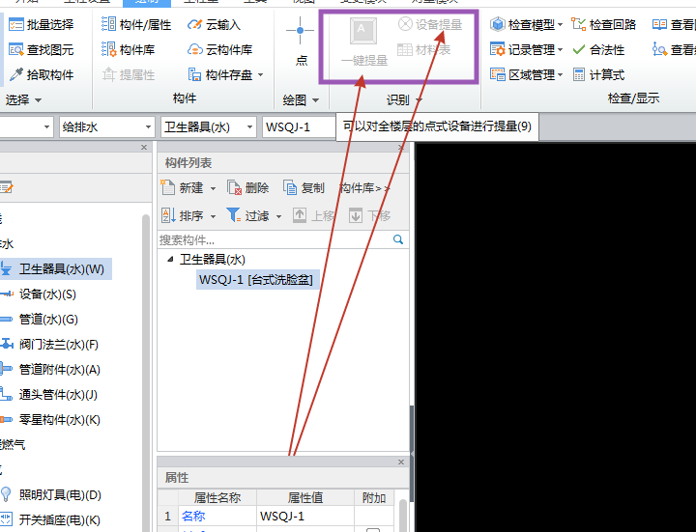Image resolution: width=696 pixels, height=532 pixels.
Task: Select the 拾取构件 pick component tool
Action: coord(41,74)
